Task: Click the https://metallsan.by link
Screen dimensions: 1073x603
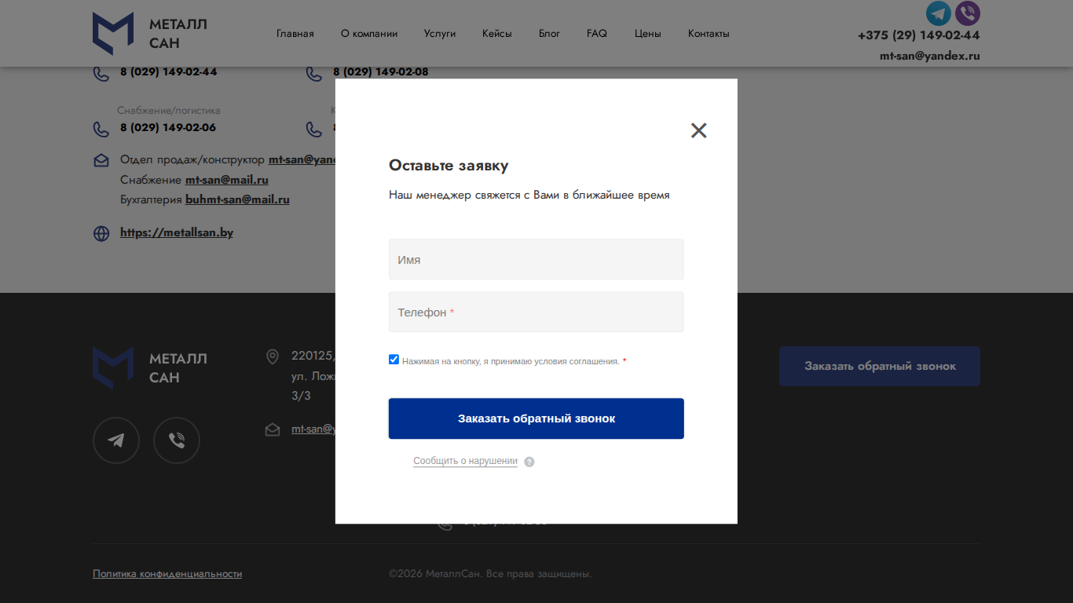Action: 177,232
